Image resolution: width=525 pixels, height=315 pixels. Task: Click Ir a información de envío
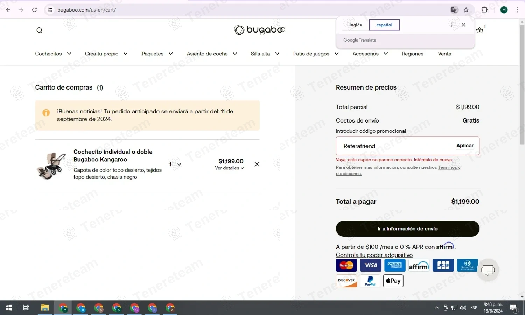point(407,229)
